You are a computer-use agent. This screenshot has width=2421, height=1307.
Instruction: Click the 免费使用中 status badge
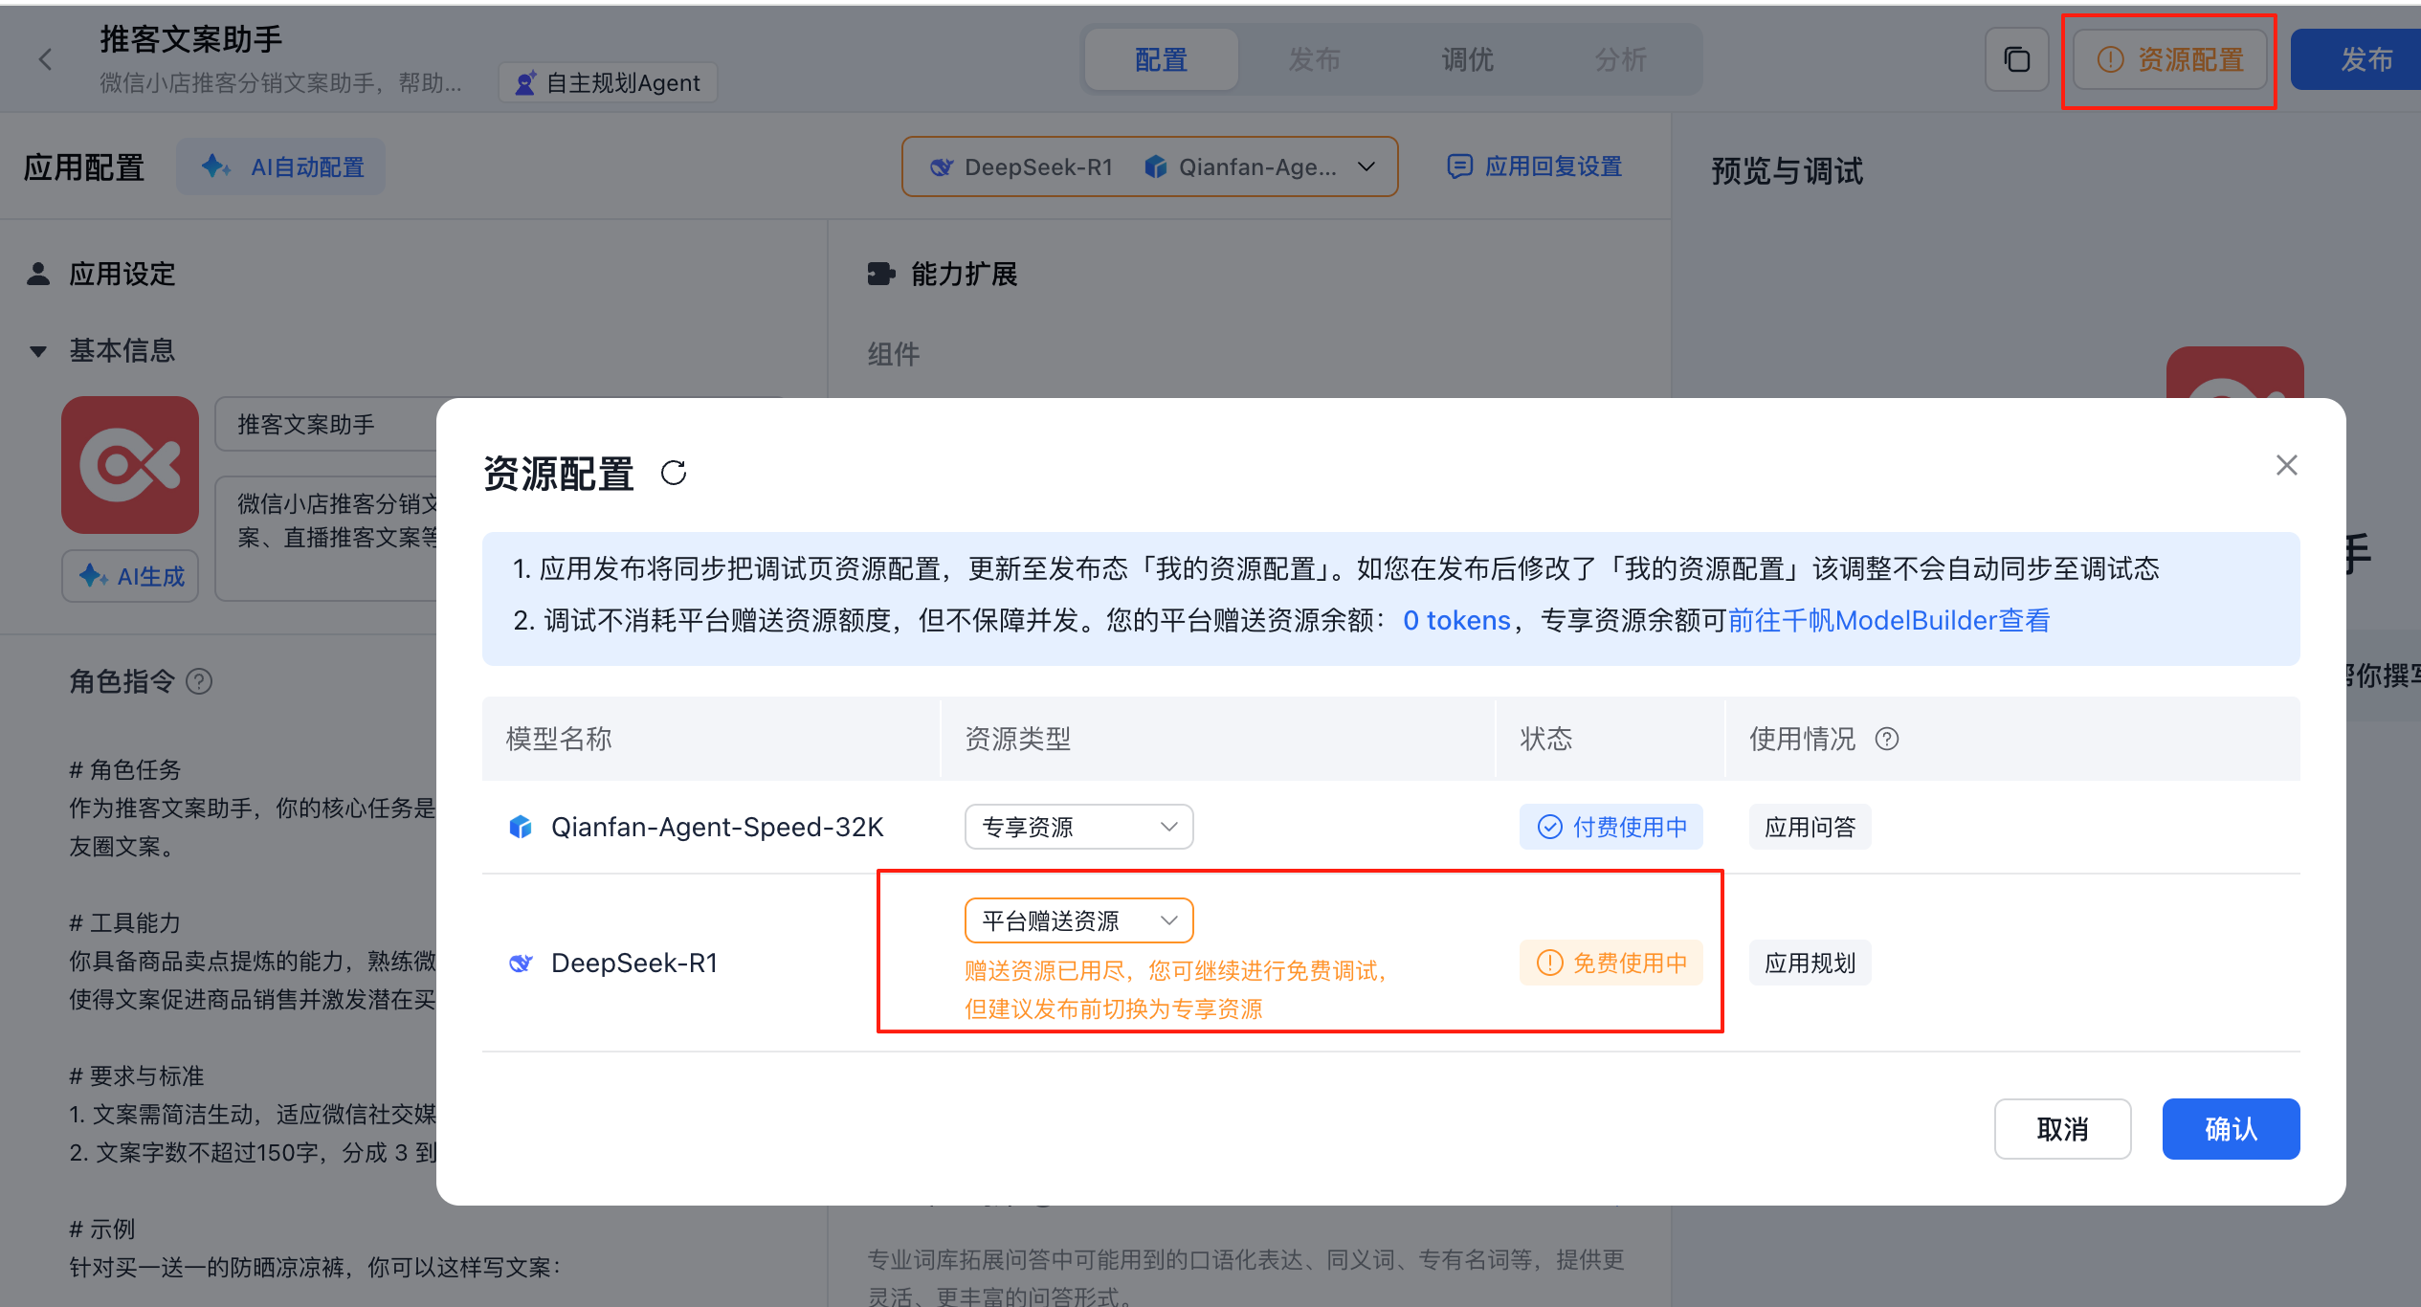click(x=1610, y=963)
